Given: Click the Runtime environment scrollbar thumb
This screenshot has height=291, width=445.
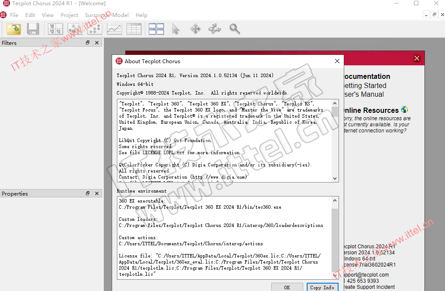Looking at the screenshot, I should click(x=335, y=240).
